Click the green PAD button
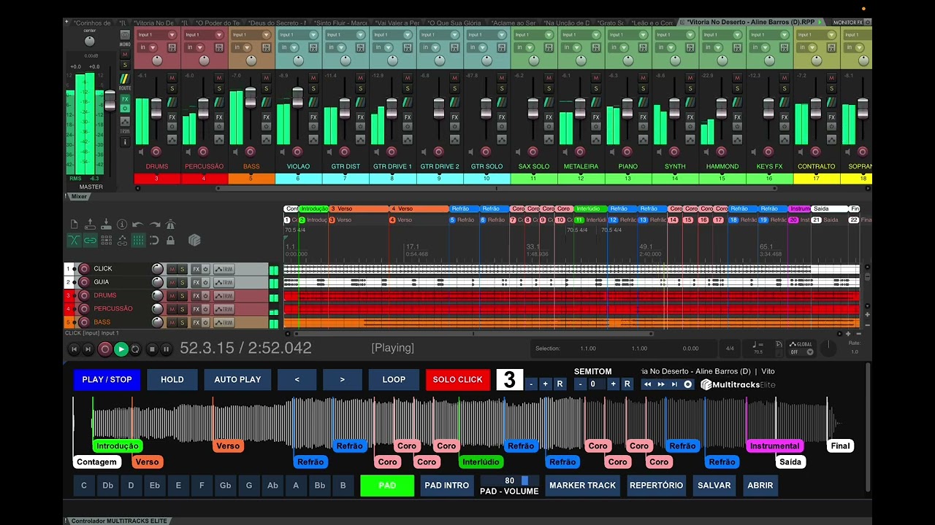 coord(387,486)
